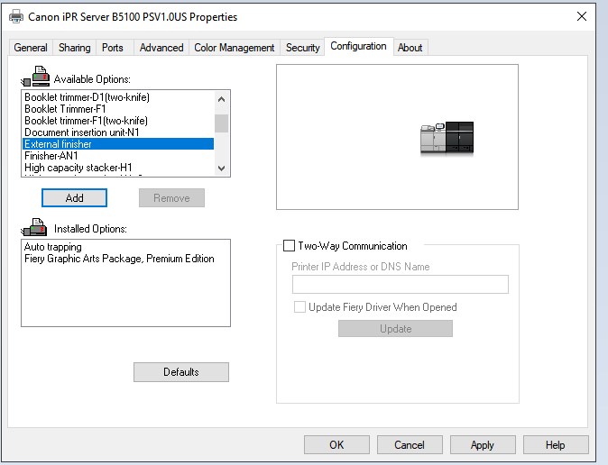Screen dimensions: 608x465
Task: Click Apply to save changes
Action: pos(482,444)
